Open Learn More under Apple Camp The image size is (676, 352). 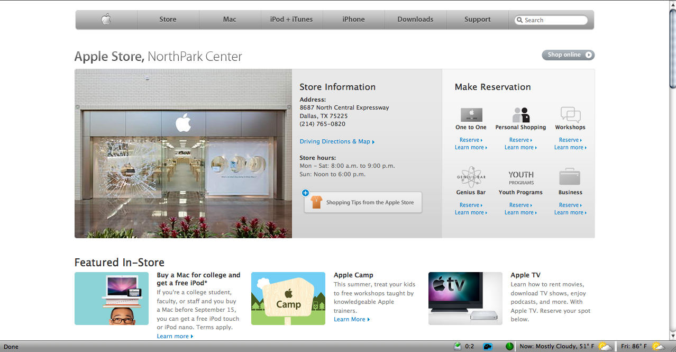352,320
